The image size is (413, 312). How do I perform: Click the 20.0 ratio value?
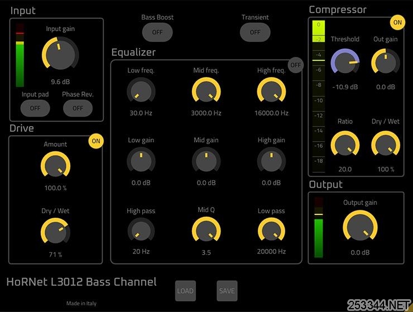click(345, 170)
